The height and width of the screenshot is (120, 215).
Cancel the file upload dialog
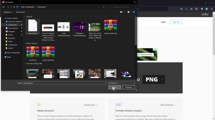pyautogui.click(x=128, y=87)
